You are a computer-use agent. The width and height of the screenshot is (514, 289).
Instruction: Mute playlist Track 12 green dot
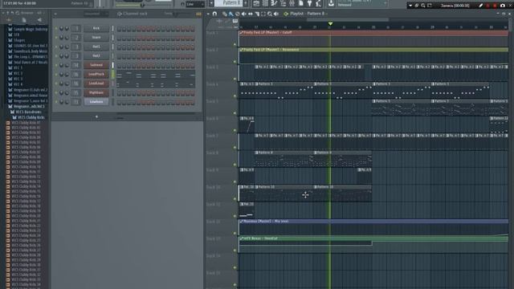235,234
